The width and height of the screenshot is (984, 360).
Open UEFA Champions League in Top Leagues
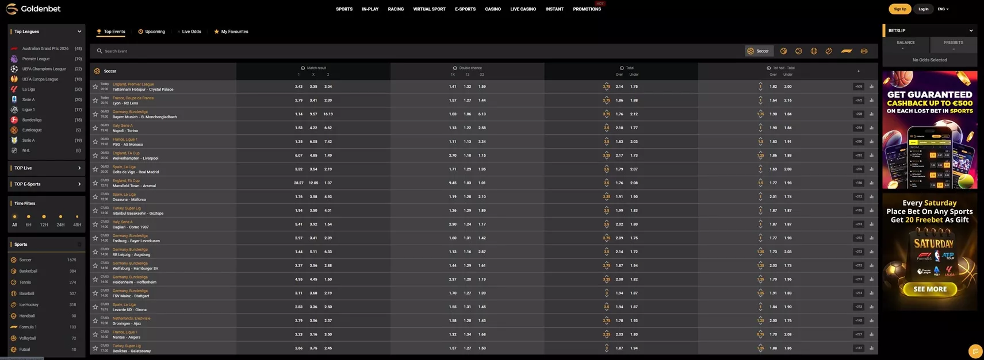(x=46, y=69)
